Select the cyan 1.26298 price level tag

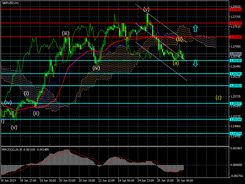(236, 74)
